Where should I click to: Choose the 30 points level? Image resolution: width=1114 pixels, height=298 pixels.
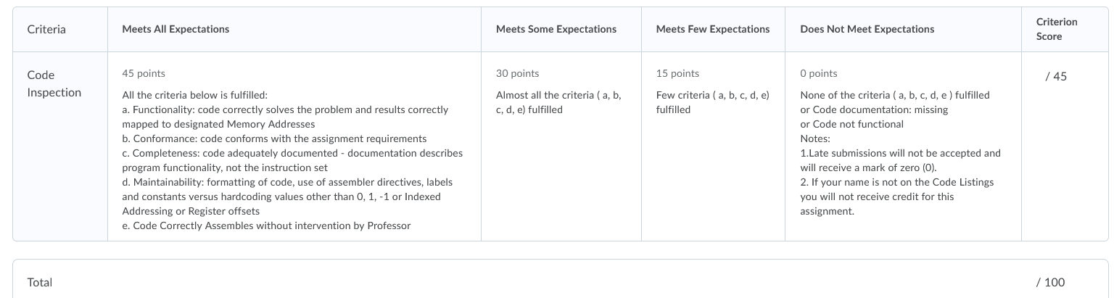[x=517, y=73]
